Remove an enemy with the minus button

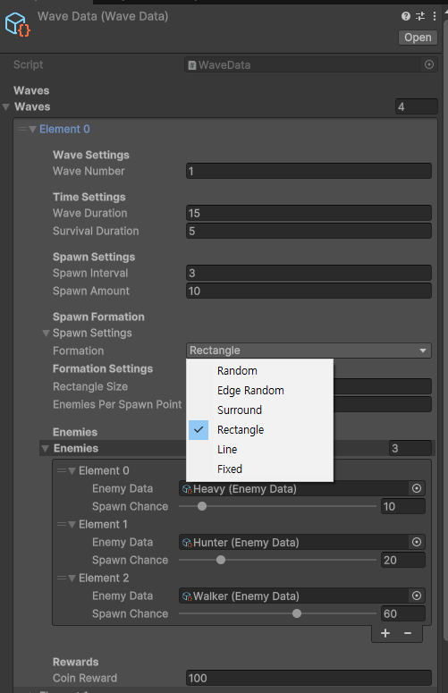(408, 633)
